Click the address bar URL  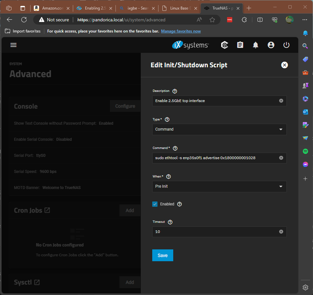[121, 20]
